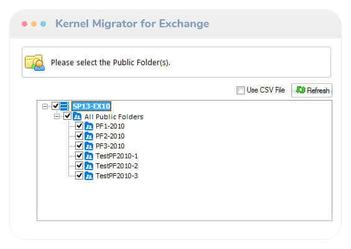Viewport: 351px width, 249px height.
Task: Uncheck the TestPF2010-2 checkbox
Action: [x=80, y=166]
